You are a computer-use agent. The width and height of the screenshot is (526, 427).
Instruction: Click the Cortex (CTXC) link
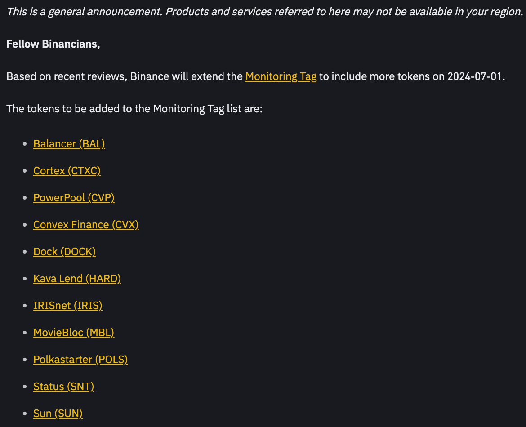(x=67, y=171)
